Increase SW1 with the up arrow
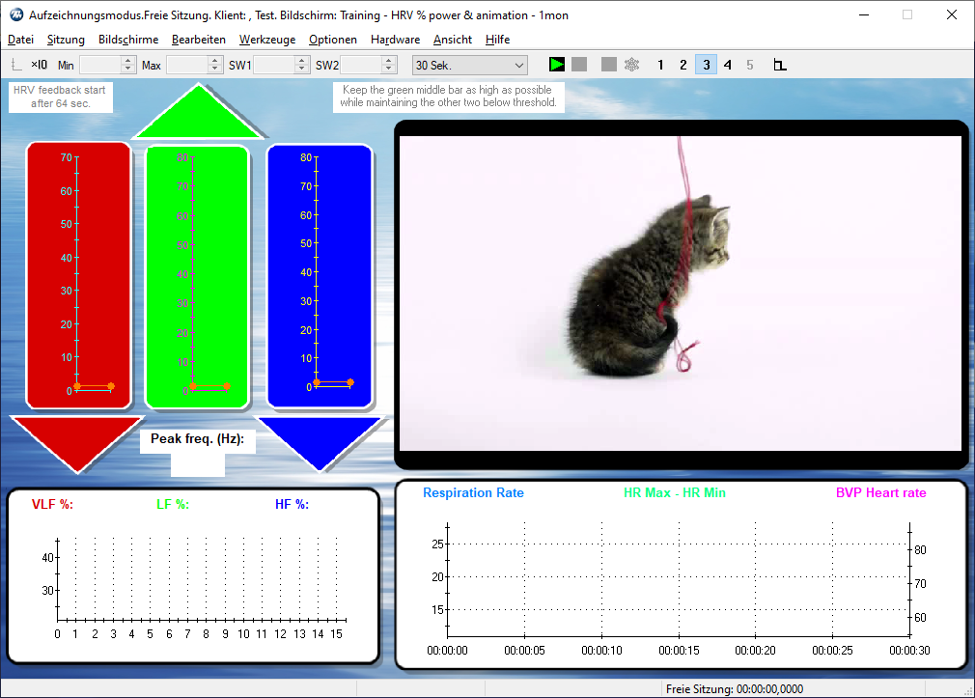The width and height of the screenshot is (975, 698). pyautogui.click(x=301, y=61)
